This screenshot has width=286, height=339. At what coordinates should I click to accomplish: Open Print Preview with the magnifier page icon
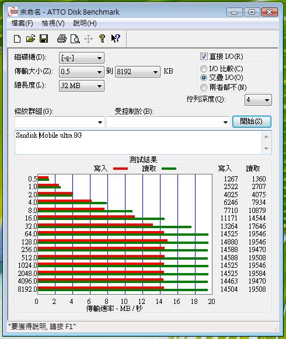click(x=75, y=39)
